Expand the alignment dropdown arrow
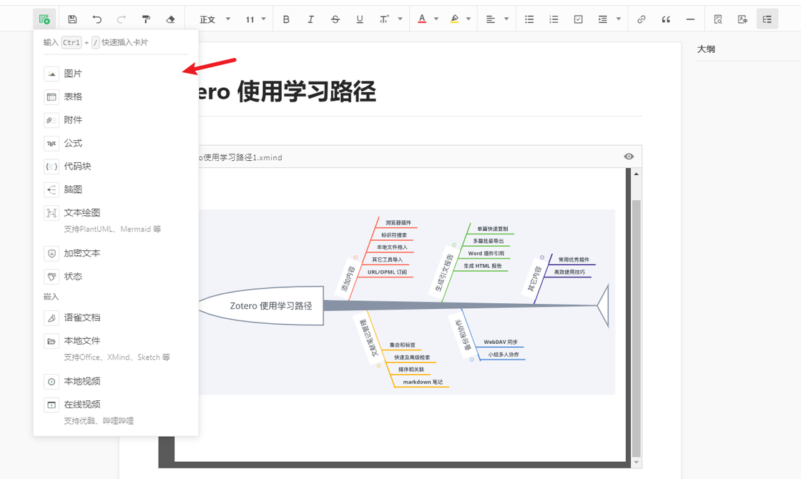 click(x=506, y=19)
